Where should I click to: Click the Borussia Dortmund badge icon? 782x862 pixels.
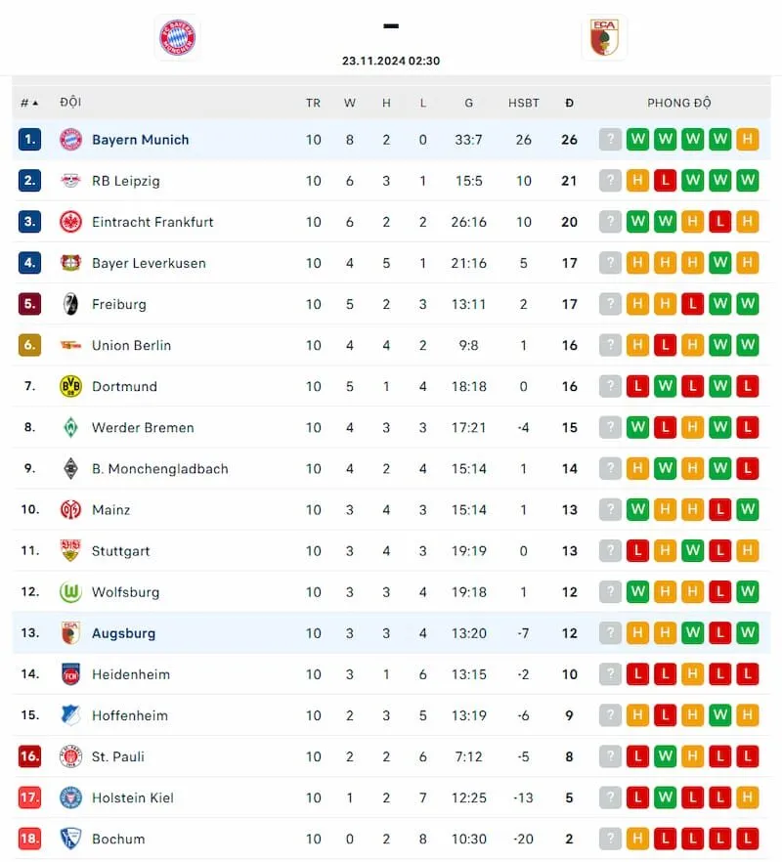tap(69, 386)
